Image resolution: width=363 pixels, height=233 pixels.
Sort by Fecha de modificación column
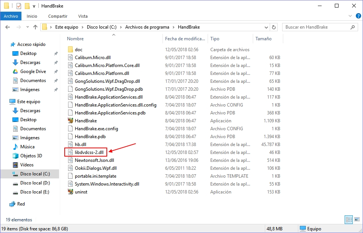click(185, 39)
